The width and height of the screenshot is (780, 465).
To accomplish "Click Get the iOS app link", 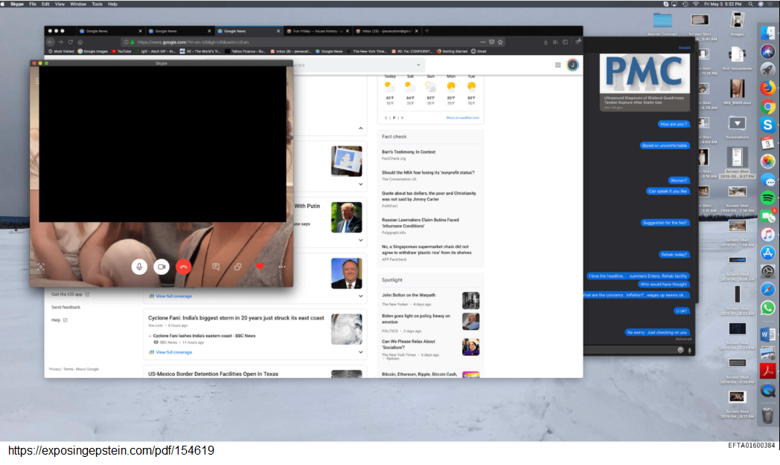I will (67, 294).
